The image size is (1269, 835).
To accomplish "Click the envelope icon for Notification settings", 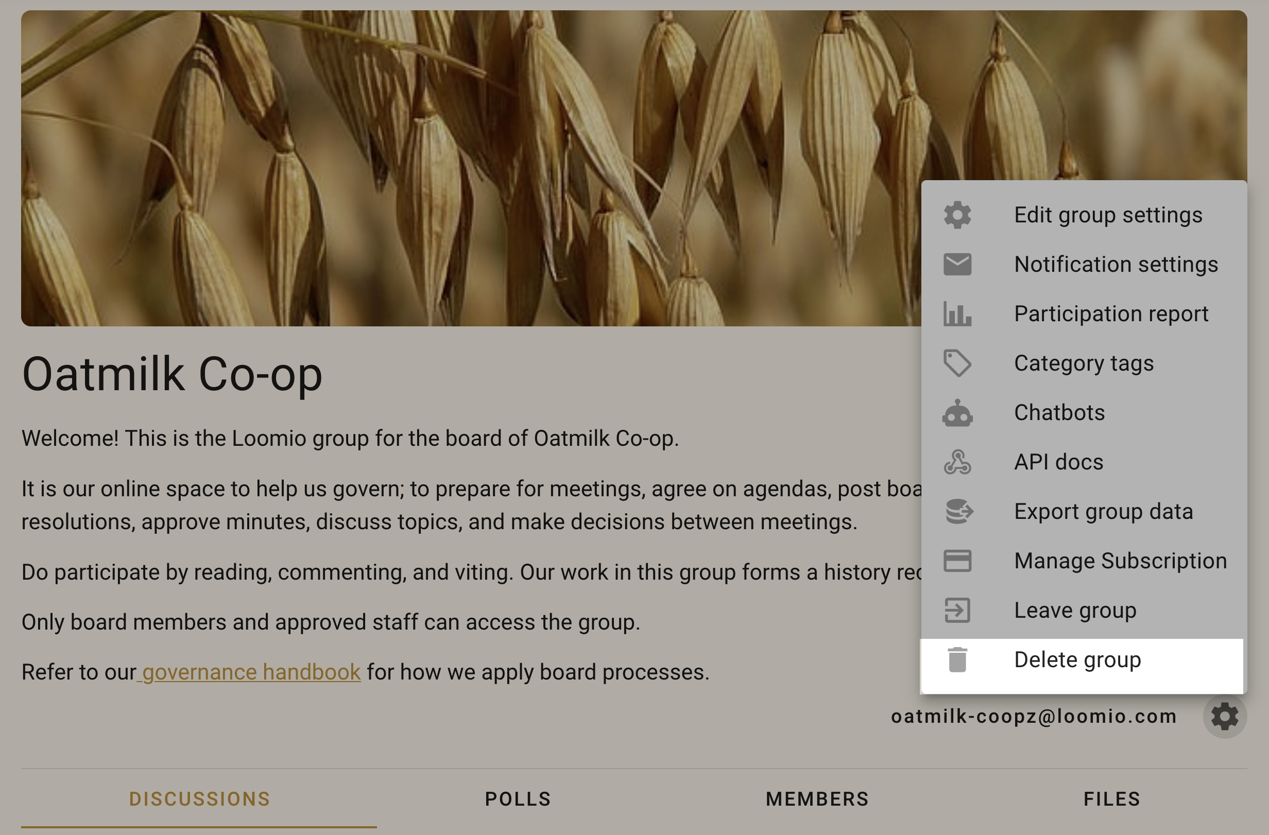I will click(x=957, y=264).
